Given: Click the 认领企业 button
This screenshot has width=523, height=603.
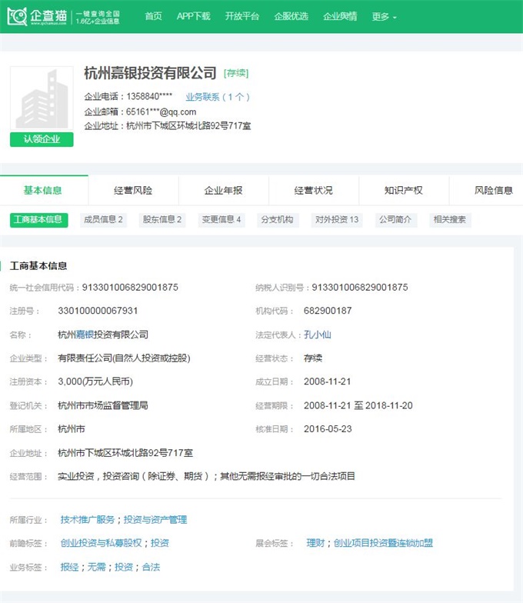Looking at the screenshot, I should (42, 139).
